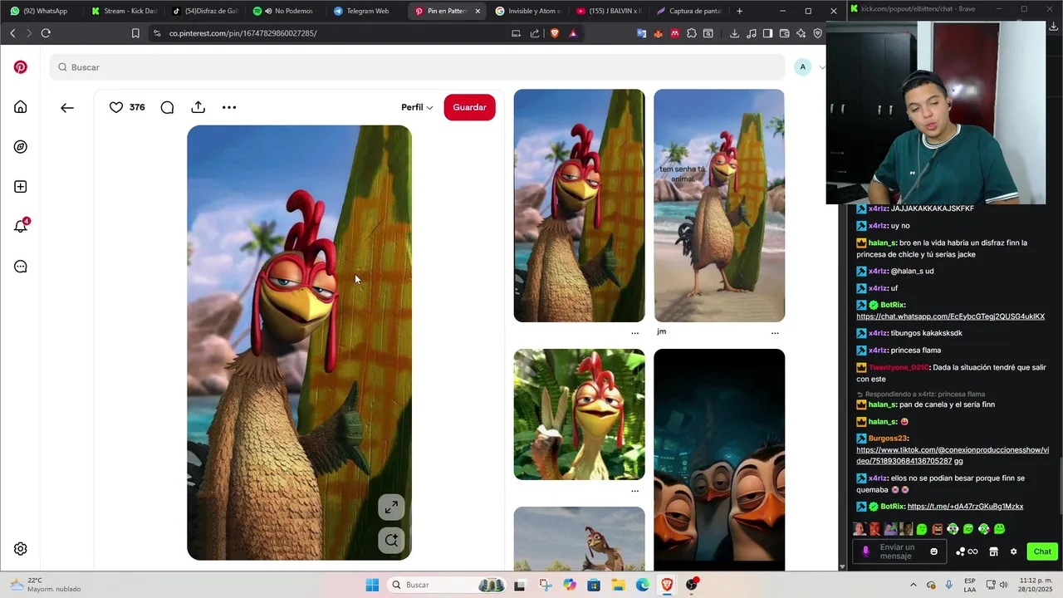Open the Kick chat shop icon
Image resolution: width=1063 pixels, height=598 pixels.
point(993,551)
